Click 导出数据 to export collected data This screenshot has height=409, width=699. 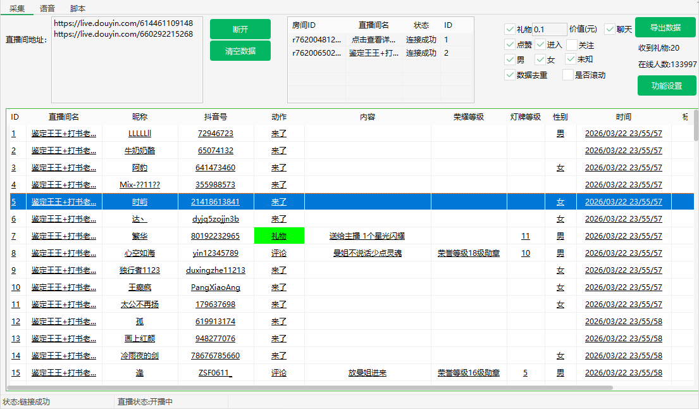coord(667,27)
